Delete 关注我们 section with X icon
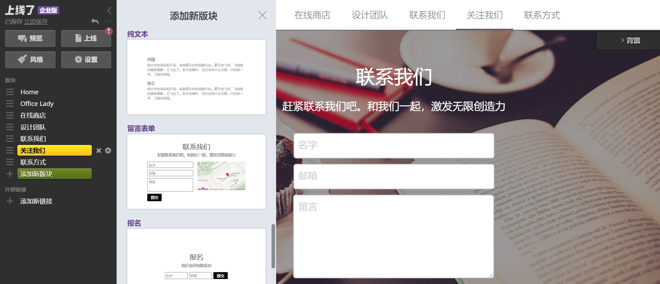This screenshot has width=660, height=284. click(99, 150)
